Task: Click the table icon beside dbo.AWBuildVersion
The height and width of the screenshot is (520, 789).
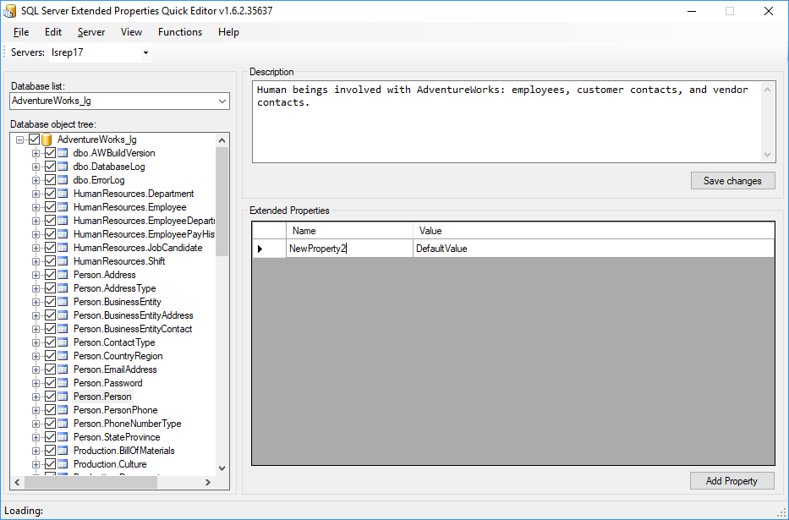Action: (63, 153)
